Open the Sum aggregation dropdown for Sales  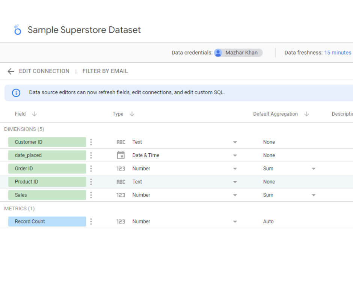[314, 195]
